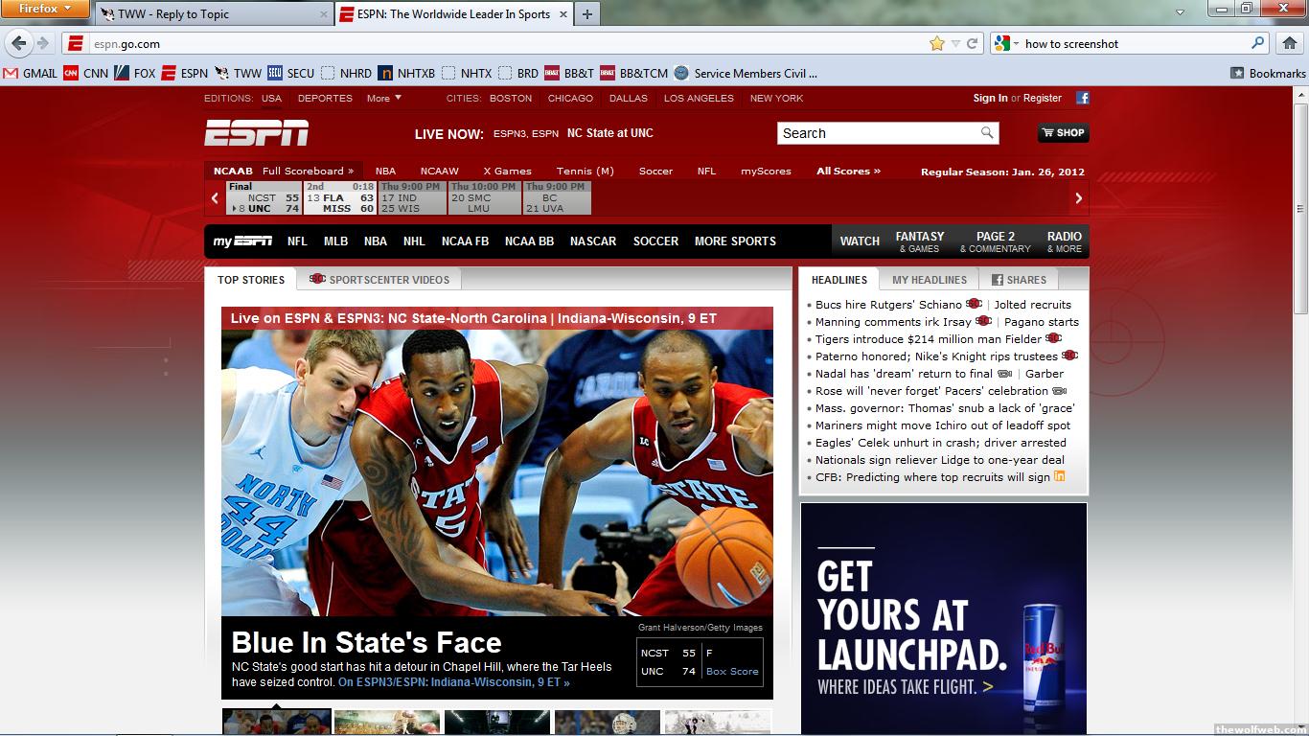Bookmark this page with the star icon

(936, 43)
